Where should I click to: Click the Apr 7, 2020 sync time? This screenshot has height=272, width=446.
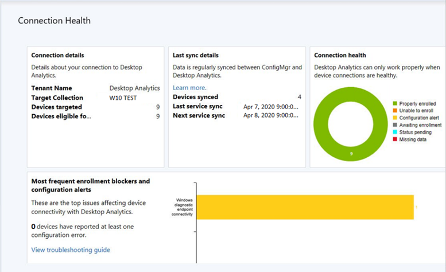point(271,107)
